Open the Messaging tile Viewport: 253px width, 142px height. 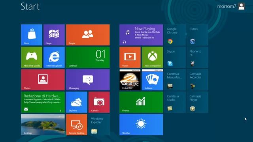click(x=88, y=80)
